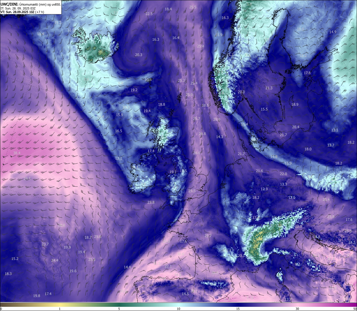Viewport: 357px width, 311px height.
Task: Click the 21.3 value over Sweden
Action: (x=269, y=88)
